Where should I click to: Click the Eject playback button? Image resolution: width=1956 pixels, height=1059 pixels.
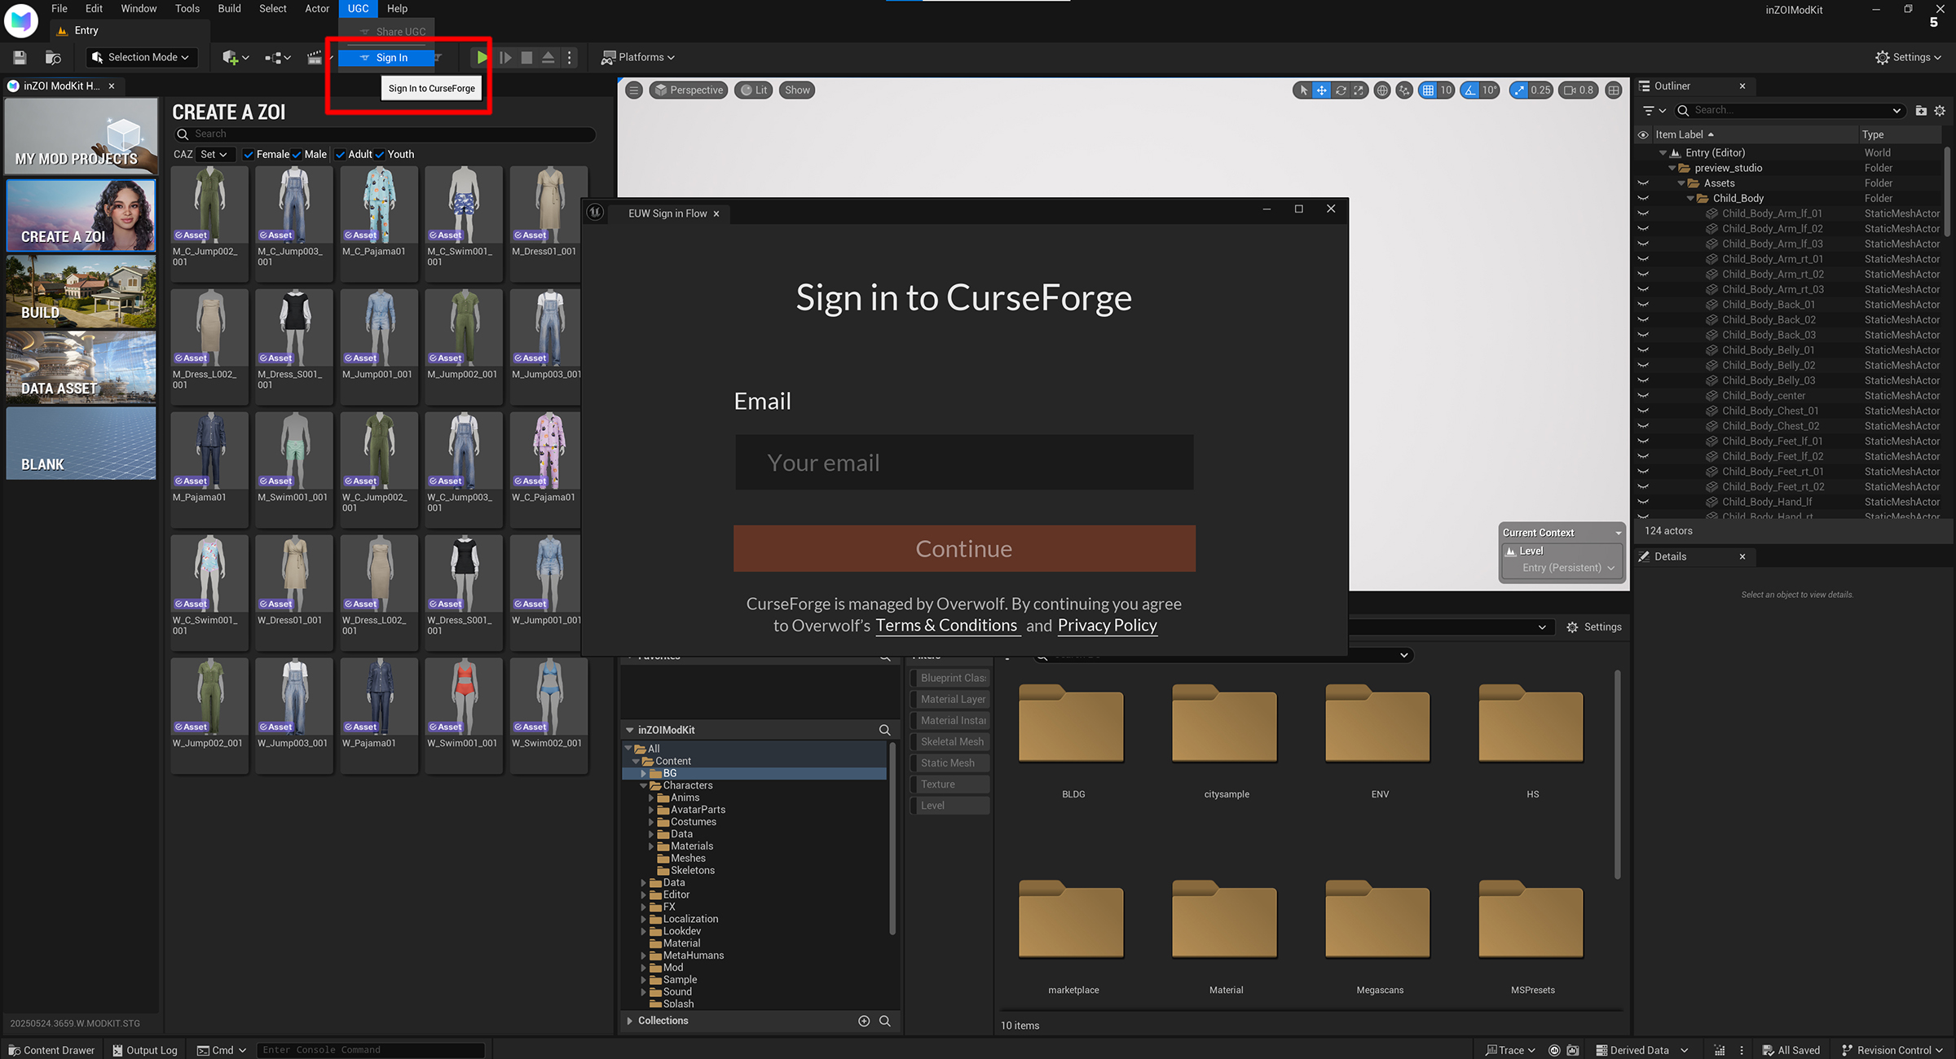pyautogui.click(x=548, y=57)
